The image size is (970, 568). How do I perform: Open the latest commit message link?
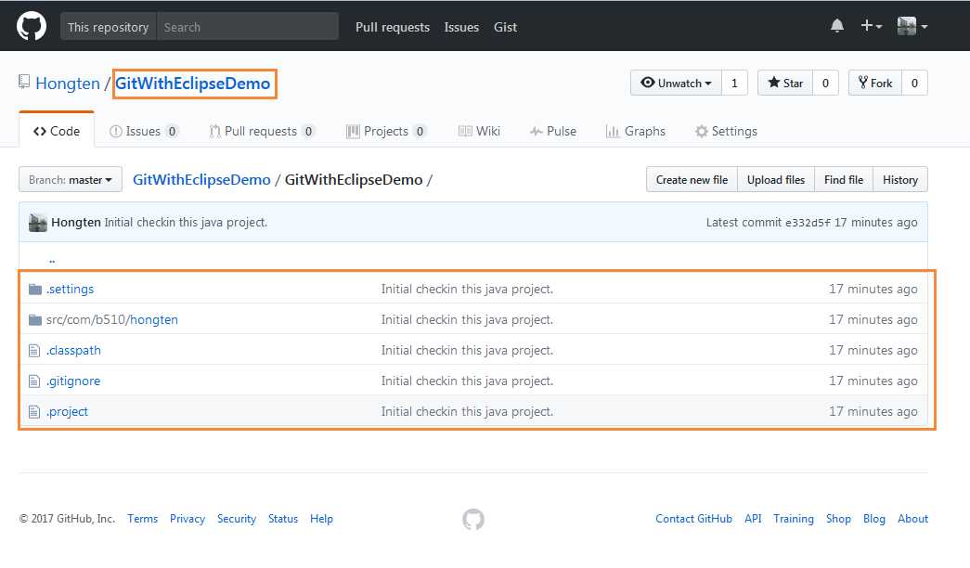click(x=186, y=222)
